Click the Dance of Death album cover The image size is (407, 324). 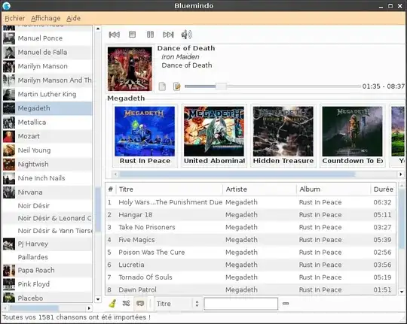tap(130, 69)
